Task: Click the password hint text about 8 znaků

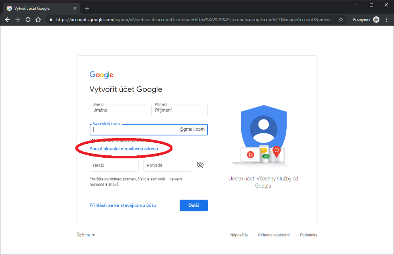Action: coord(136,182)
